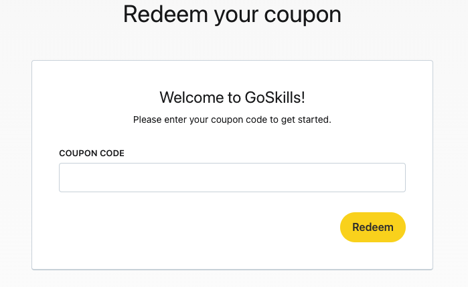The image size is (468, 287).
Task: Click the 'Please enter your coupon code' sentence
Action: tap(232, 120)
